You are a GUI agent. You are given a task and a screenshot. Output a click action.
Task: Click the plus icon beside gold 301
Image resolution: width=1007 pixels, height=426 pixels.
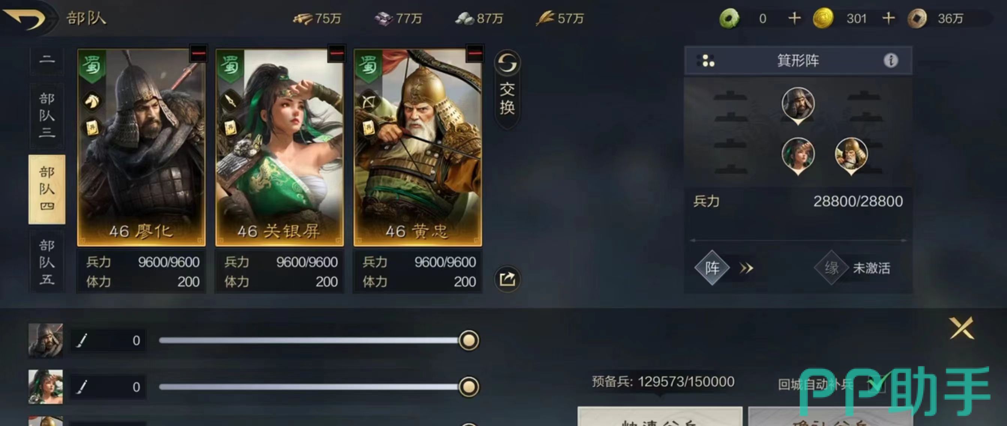click(x=889, y=18)
